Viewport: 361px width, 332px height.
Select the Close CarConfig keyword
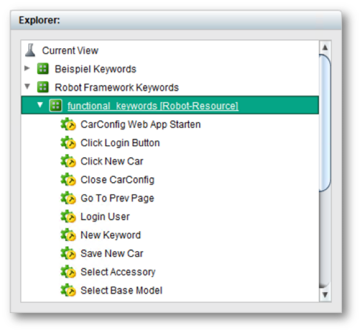(x=117, y=180)
